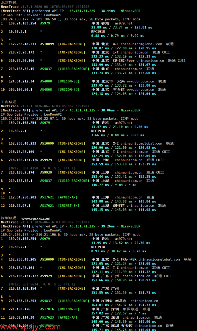Select latency line 0.88 ms / 0.79 ms / 0.99 ms
197x331 pixels.
[118, 36]
